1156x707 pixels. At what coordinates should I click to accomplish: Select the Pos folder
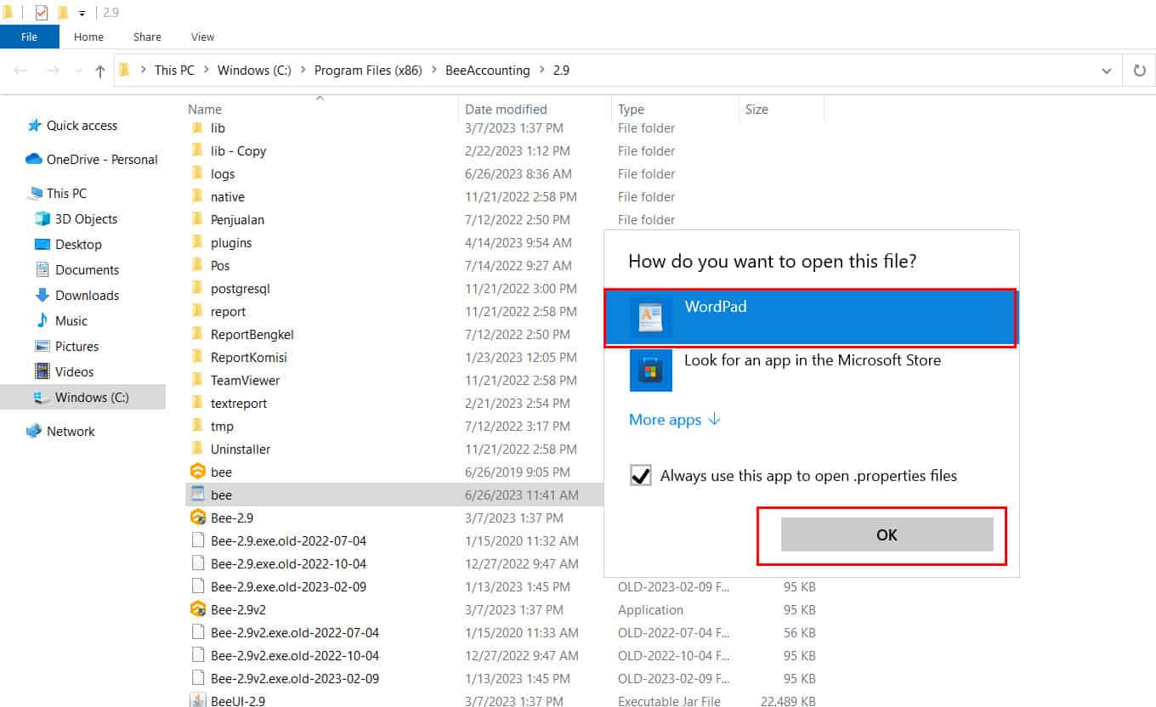(x=220, y=266)
